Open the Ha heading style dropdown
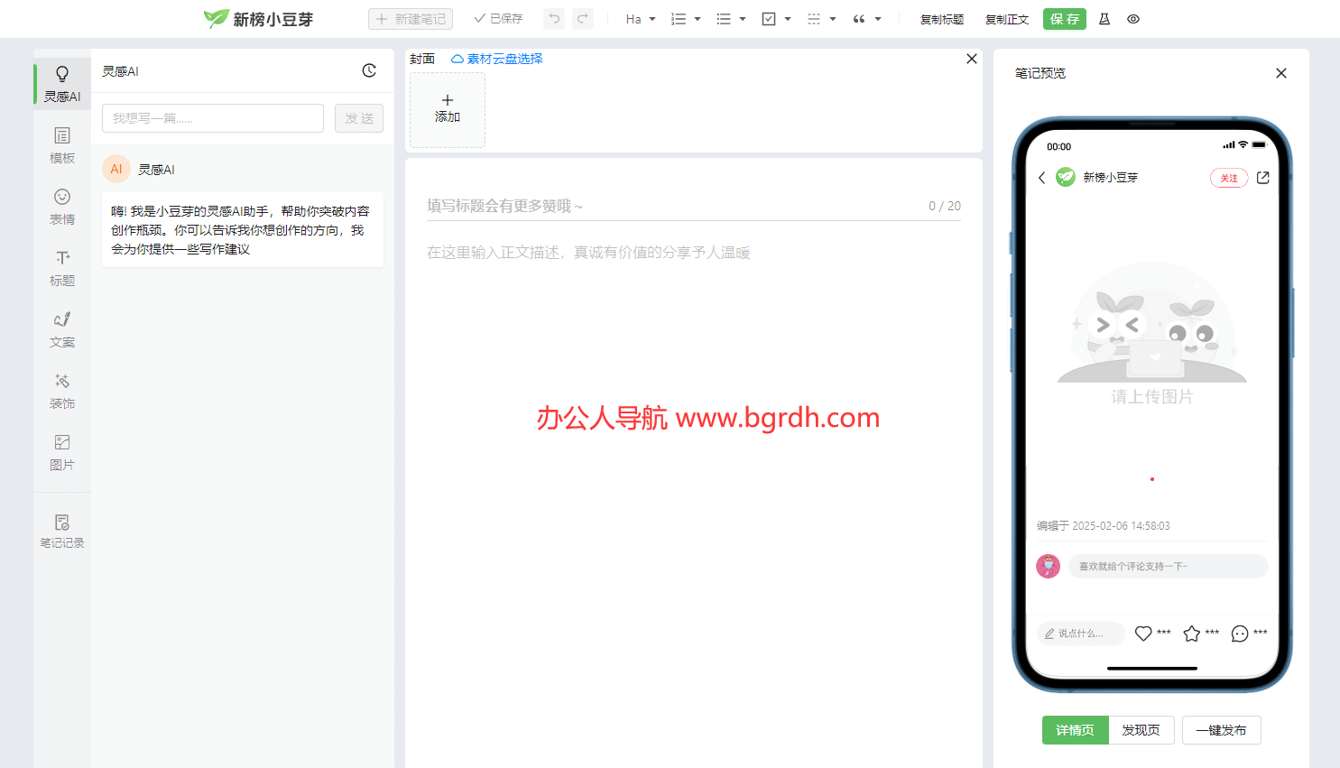The height and width of the screenshot is (768, 1340). point(641,18)
